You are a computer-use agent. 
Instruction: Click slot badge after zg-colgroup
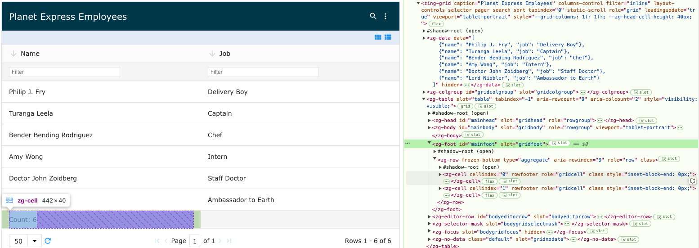641,92
